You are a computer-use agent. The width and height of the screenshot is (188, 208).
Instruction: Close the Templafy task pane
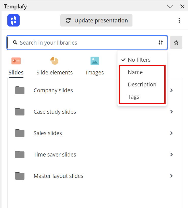tap(182, 6)
